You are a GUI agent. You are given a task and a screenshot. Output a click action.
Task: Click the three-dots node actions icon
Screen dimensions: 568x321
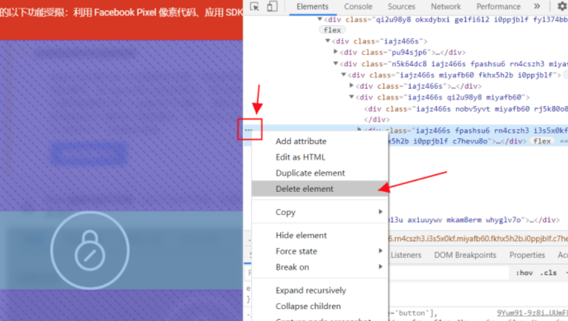(x=248, y=130)
